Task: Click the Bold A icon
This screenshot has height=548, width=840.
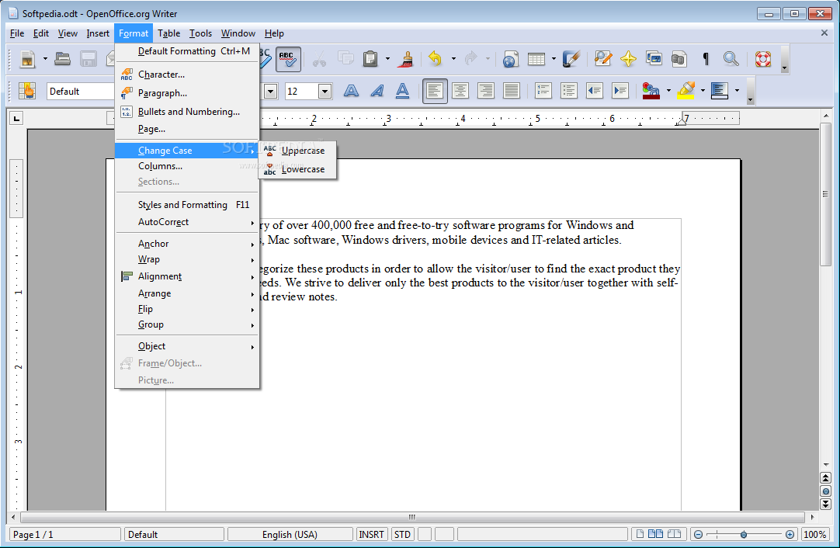Action: pyautogui.click(x=352, y=91)
